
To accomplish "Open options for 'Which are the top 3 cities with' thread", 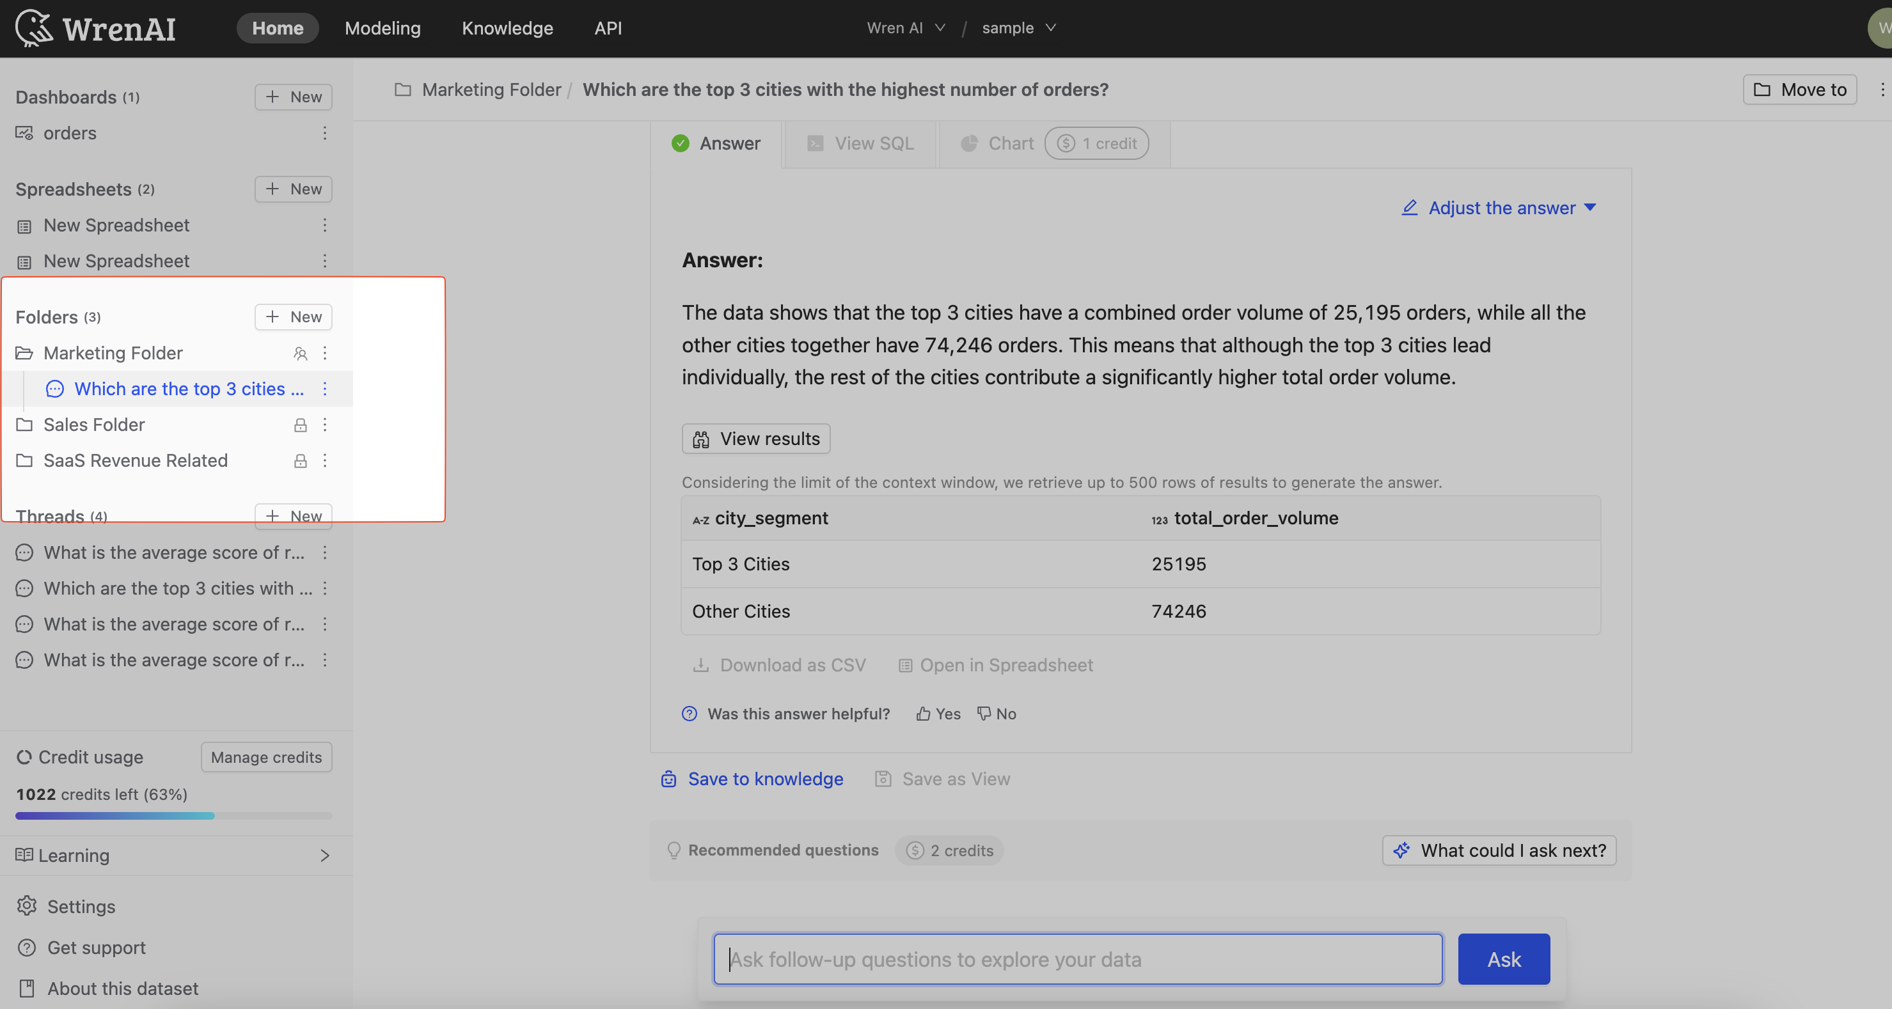I will pyautogui.click(x=325, y=589).
